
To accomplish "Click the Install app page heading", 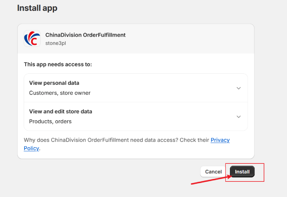I will (37, 8).
